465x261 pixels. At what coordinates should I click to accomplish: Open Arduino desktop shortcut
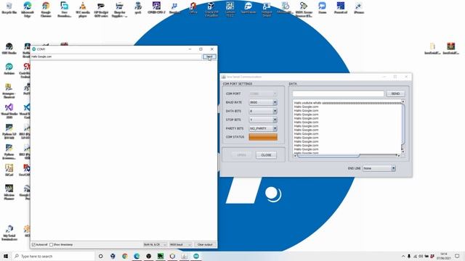[9, 69]
